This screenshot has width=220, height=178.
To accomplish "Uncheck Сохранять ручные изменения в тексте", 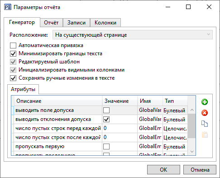I will coord(13,78).
